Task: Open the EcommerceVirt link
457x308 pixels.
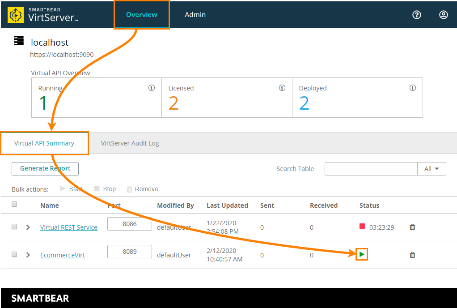Action: coord(63,255)
